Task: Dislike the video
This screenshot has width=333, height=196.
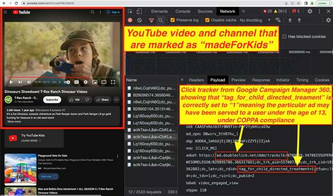Action: 87,100
